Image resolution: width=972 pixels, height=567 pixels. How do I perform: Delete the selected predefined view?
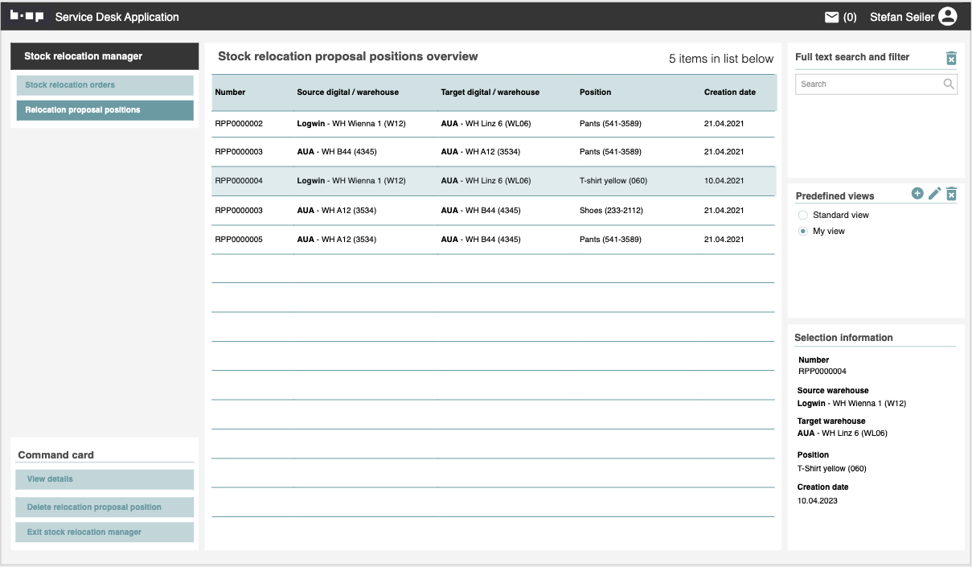point(951,194)
